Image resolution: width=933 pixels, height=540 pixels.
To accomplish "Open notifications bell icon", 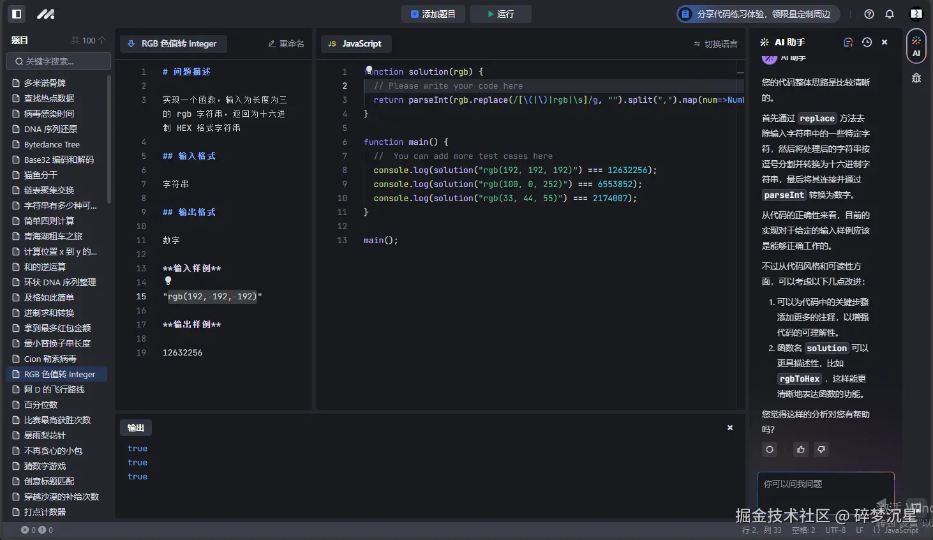I will click(890, 14).
